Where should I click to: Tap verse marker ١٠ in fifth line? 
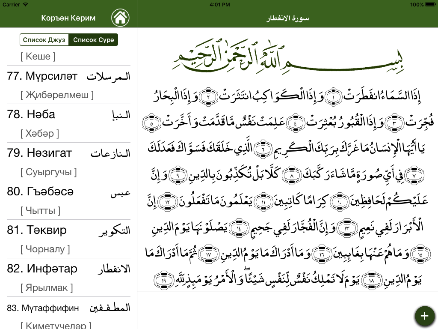tap(339, 201)
